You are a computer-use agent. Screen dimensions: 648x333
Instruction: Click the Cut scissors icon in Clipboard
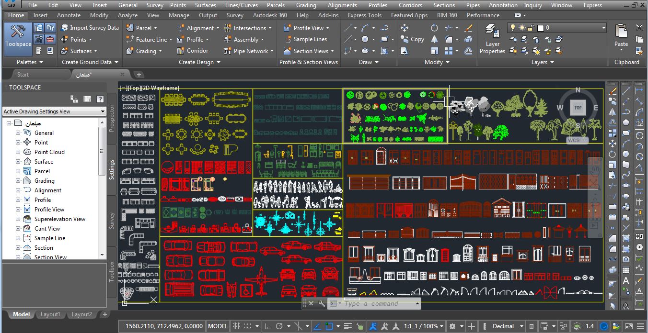coord(639,28)
